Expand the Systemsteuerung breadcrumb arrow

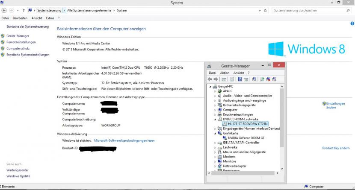(x=64, y=10)
